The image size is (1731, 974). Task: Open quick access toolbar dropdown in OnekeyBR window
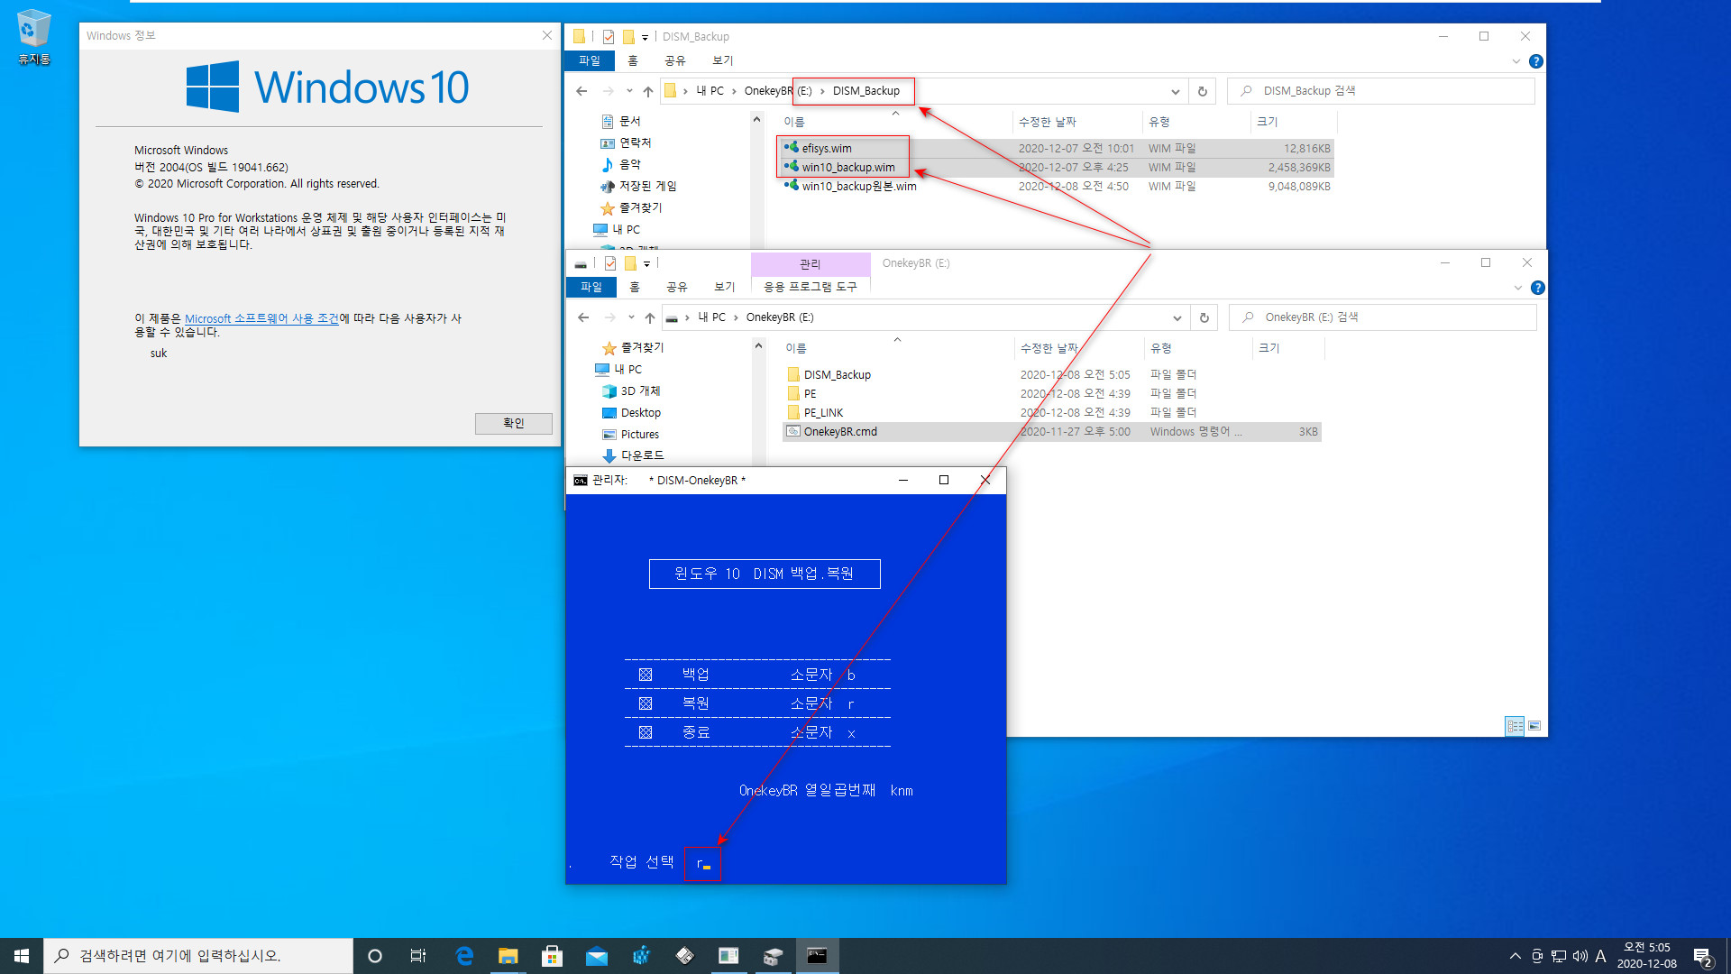click(646, 263)
